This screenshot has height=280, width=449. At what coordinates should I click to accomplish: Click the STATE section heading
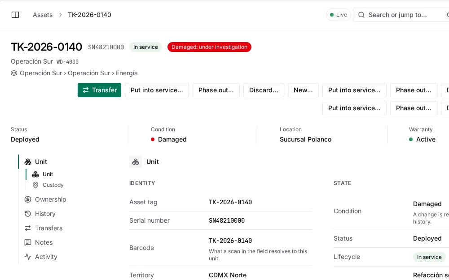pyautogui.click(x=343, y=183)
